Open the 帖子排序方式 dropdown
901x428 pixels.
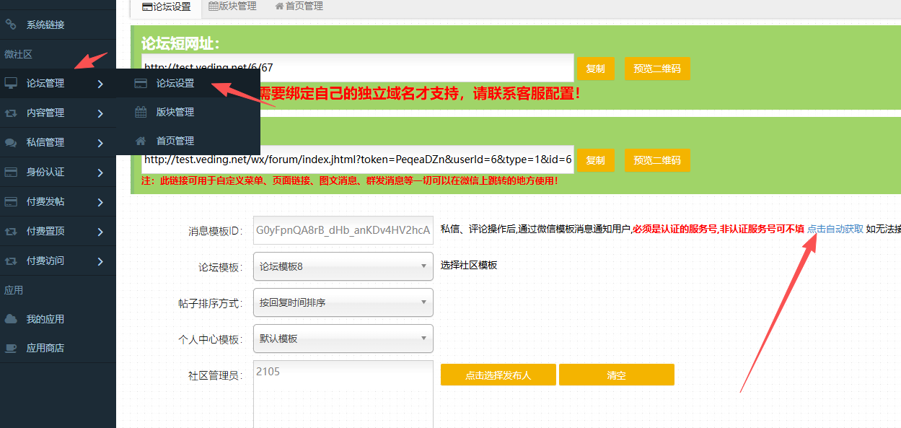(343, 302)
